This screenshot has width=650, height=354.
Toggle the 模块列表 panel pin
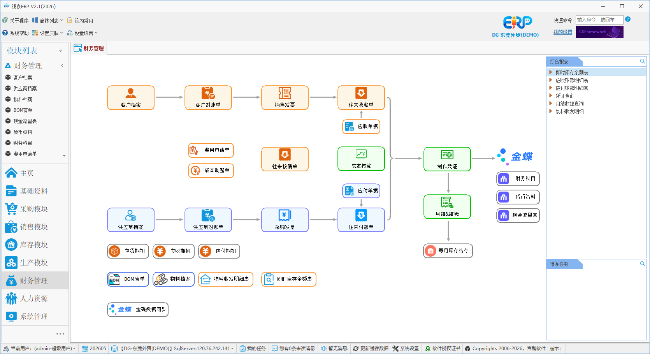point(60,51)
